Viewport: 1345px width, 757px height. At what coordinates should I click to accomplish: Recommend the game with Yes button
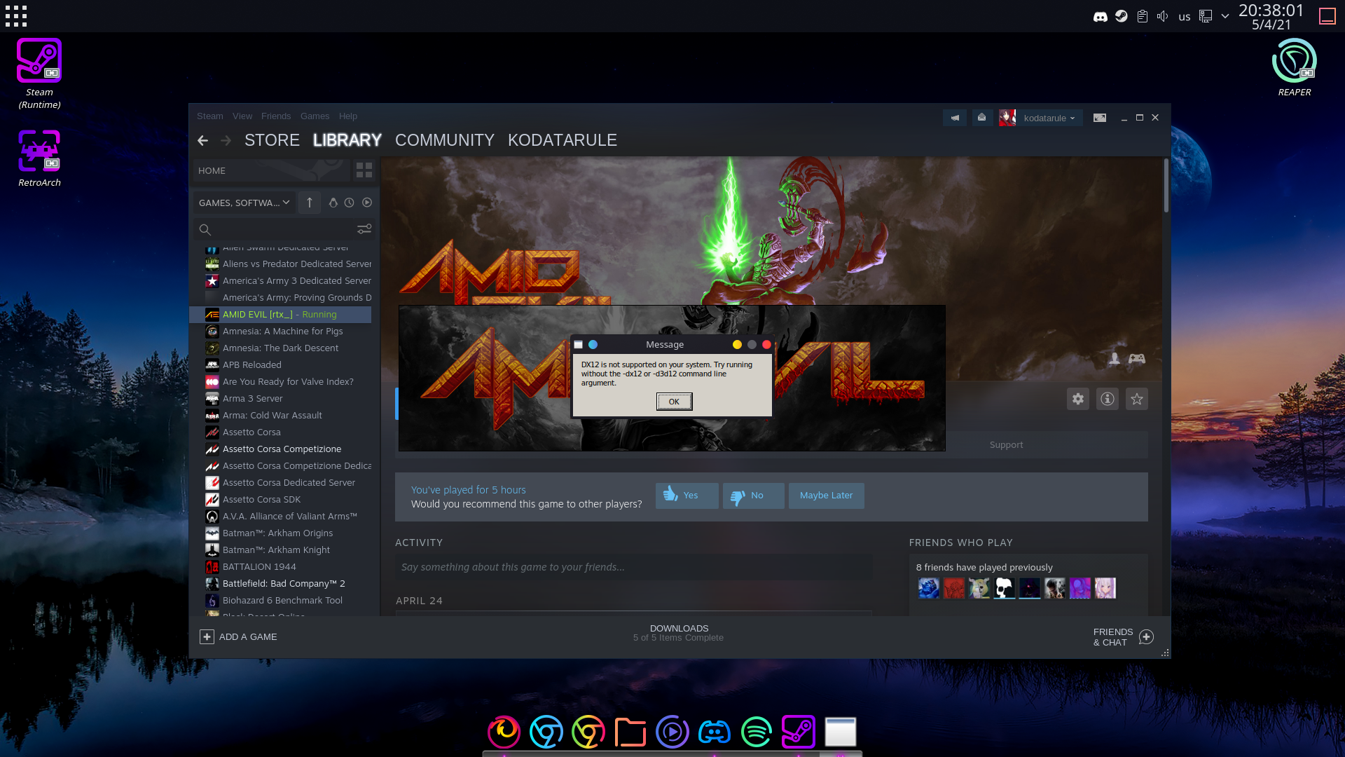(x=687, y=496)
